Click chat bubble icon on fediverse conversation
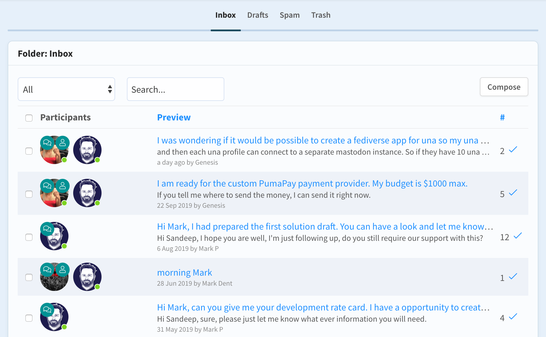This screenshot has width=546, height=337. click(x=47, y=143)
